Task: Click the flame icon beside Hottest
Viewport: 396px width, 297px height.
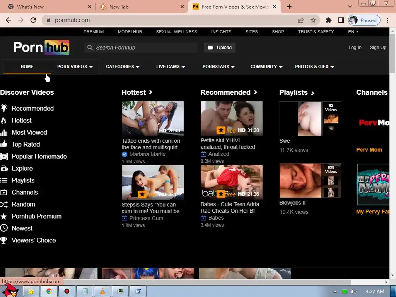Action: pyautogui.click(x=4, y=120)
